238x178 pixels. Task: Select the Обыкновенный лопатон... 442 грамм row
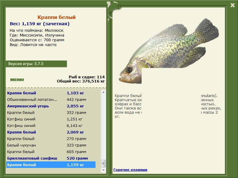pos(51,100)
